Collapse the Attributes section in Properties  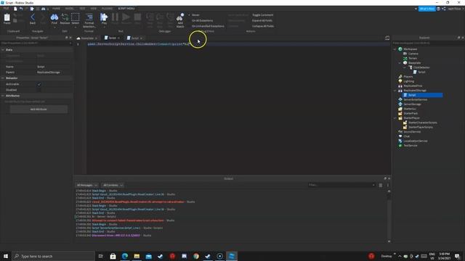3,96
